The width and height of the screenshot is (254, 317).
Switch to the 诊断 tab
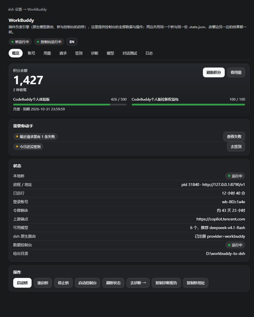94,53
